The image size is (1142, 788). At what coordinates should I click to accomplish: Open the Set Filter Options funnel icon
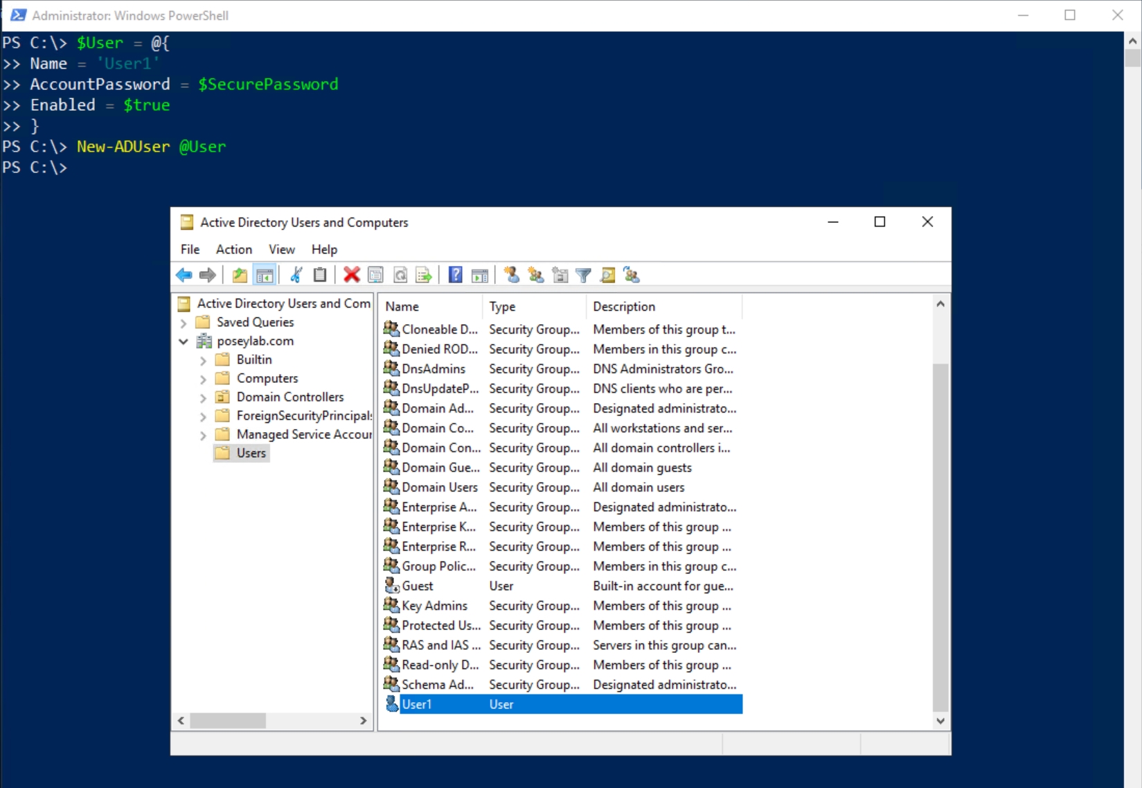click(583, 275)
